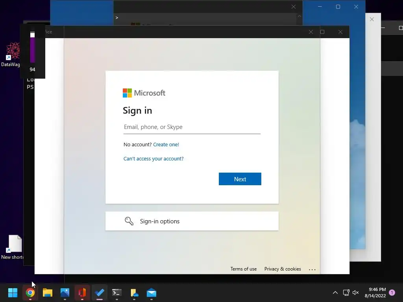
Task: Click the purple volume slider showing 94
Action: click(32, 47)
